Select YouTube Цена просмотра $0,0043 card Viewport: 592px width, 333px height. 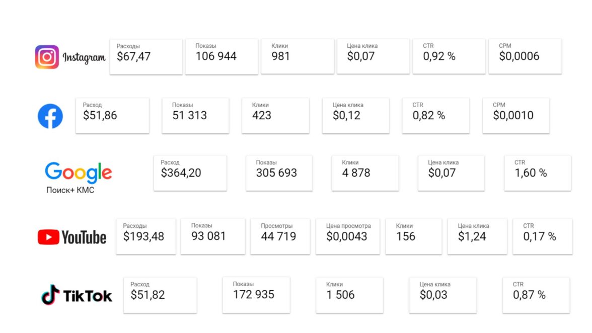tap(348, 236)
